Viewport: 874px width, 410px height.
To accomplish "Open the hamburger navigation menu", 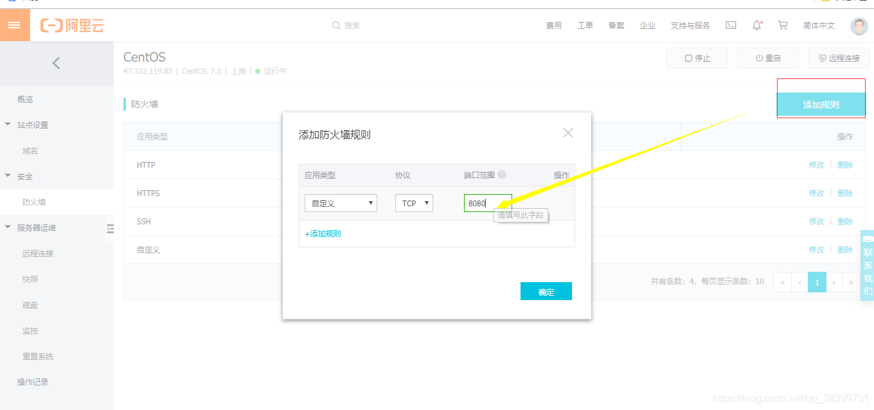I will pyautogui.click(x=15, y=25).
